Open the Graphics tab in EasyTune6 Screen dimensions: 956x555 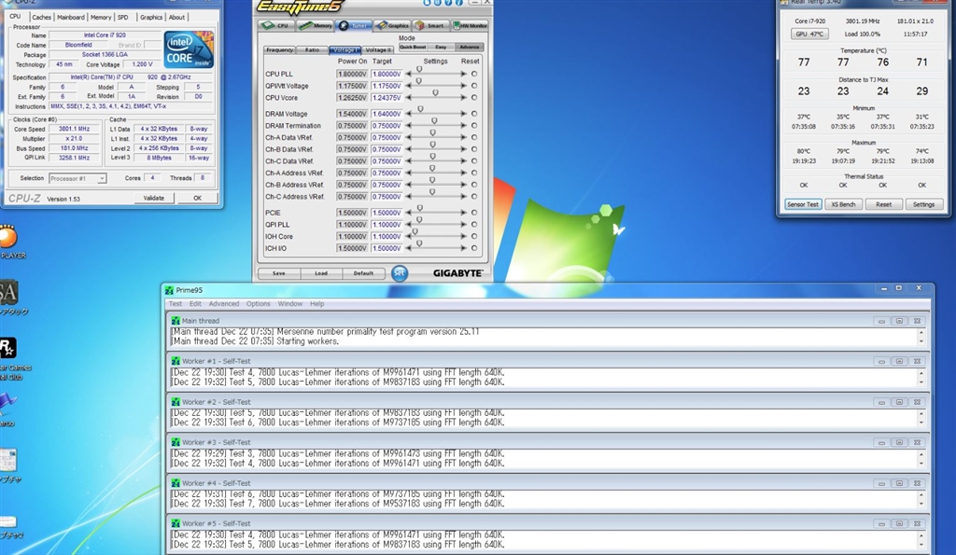(392, 25)
